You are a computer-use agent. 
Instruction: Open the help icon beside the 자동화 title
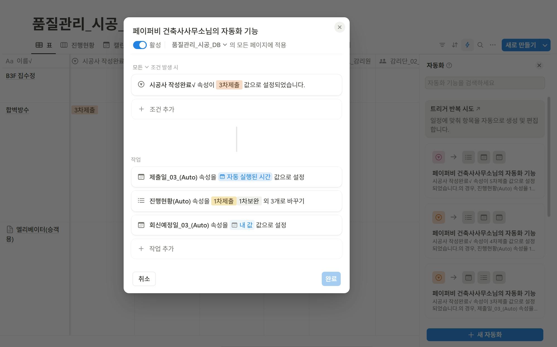point(449,65)
